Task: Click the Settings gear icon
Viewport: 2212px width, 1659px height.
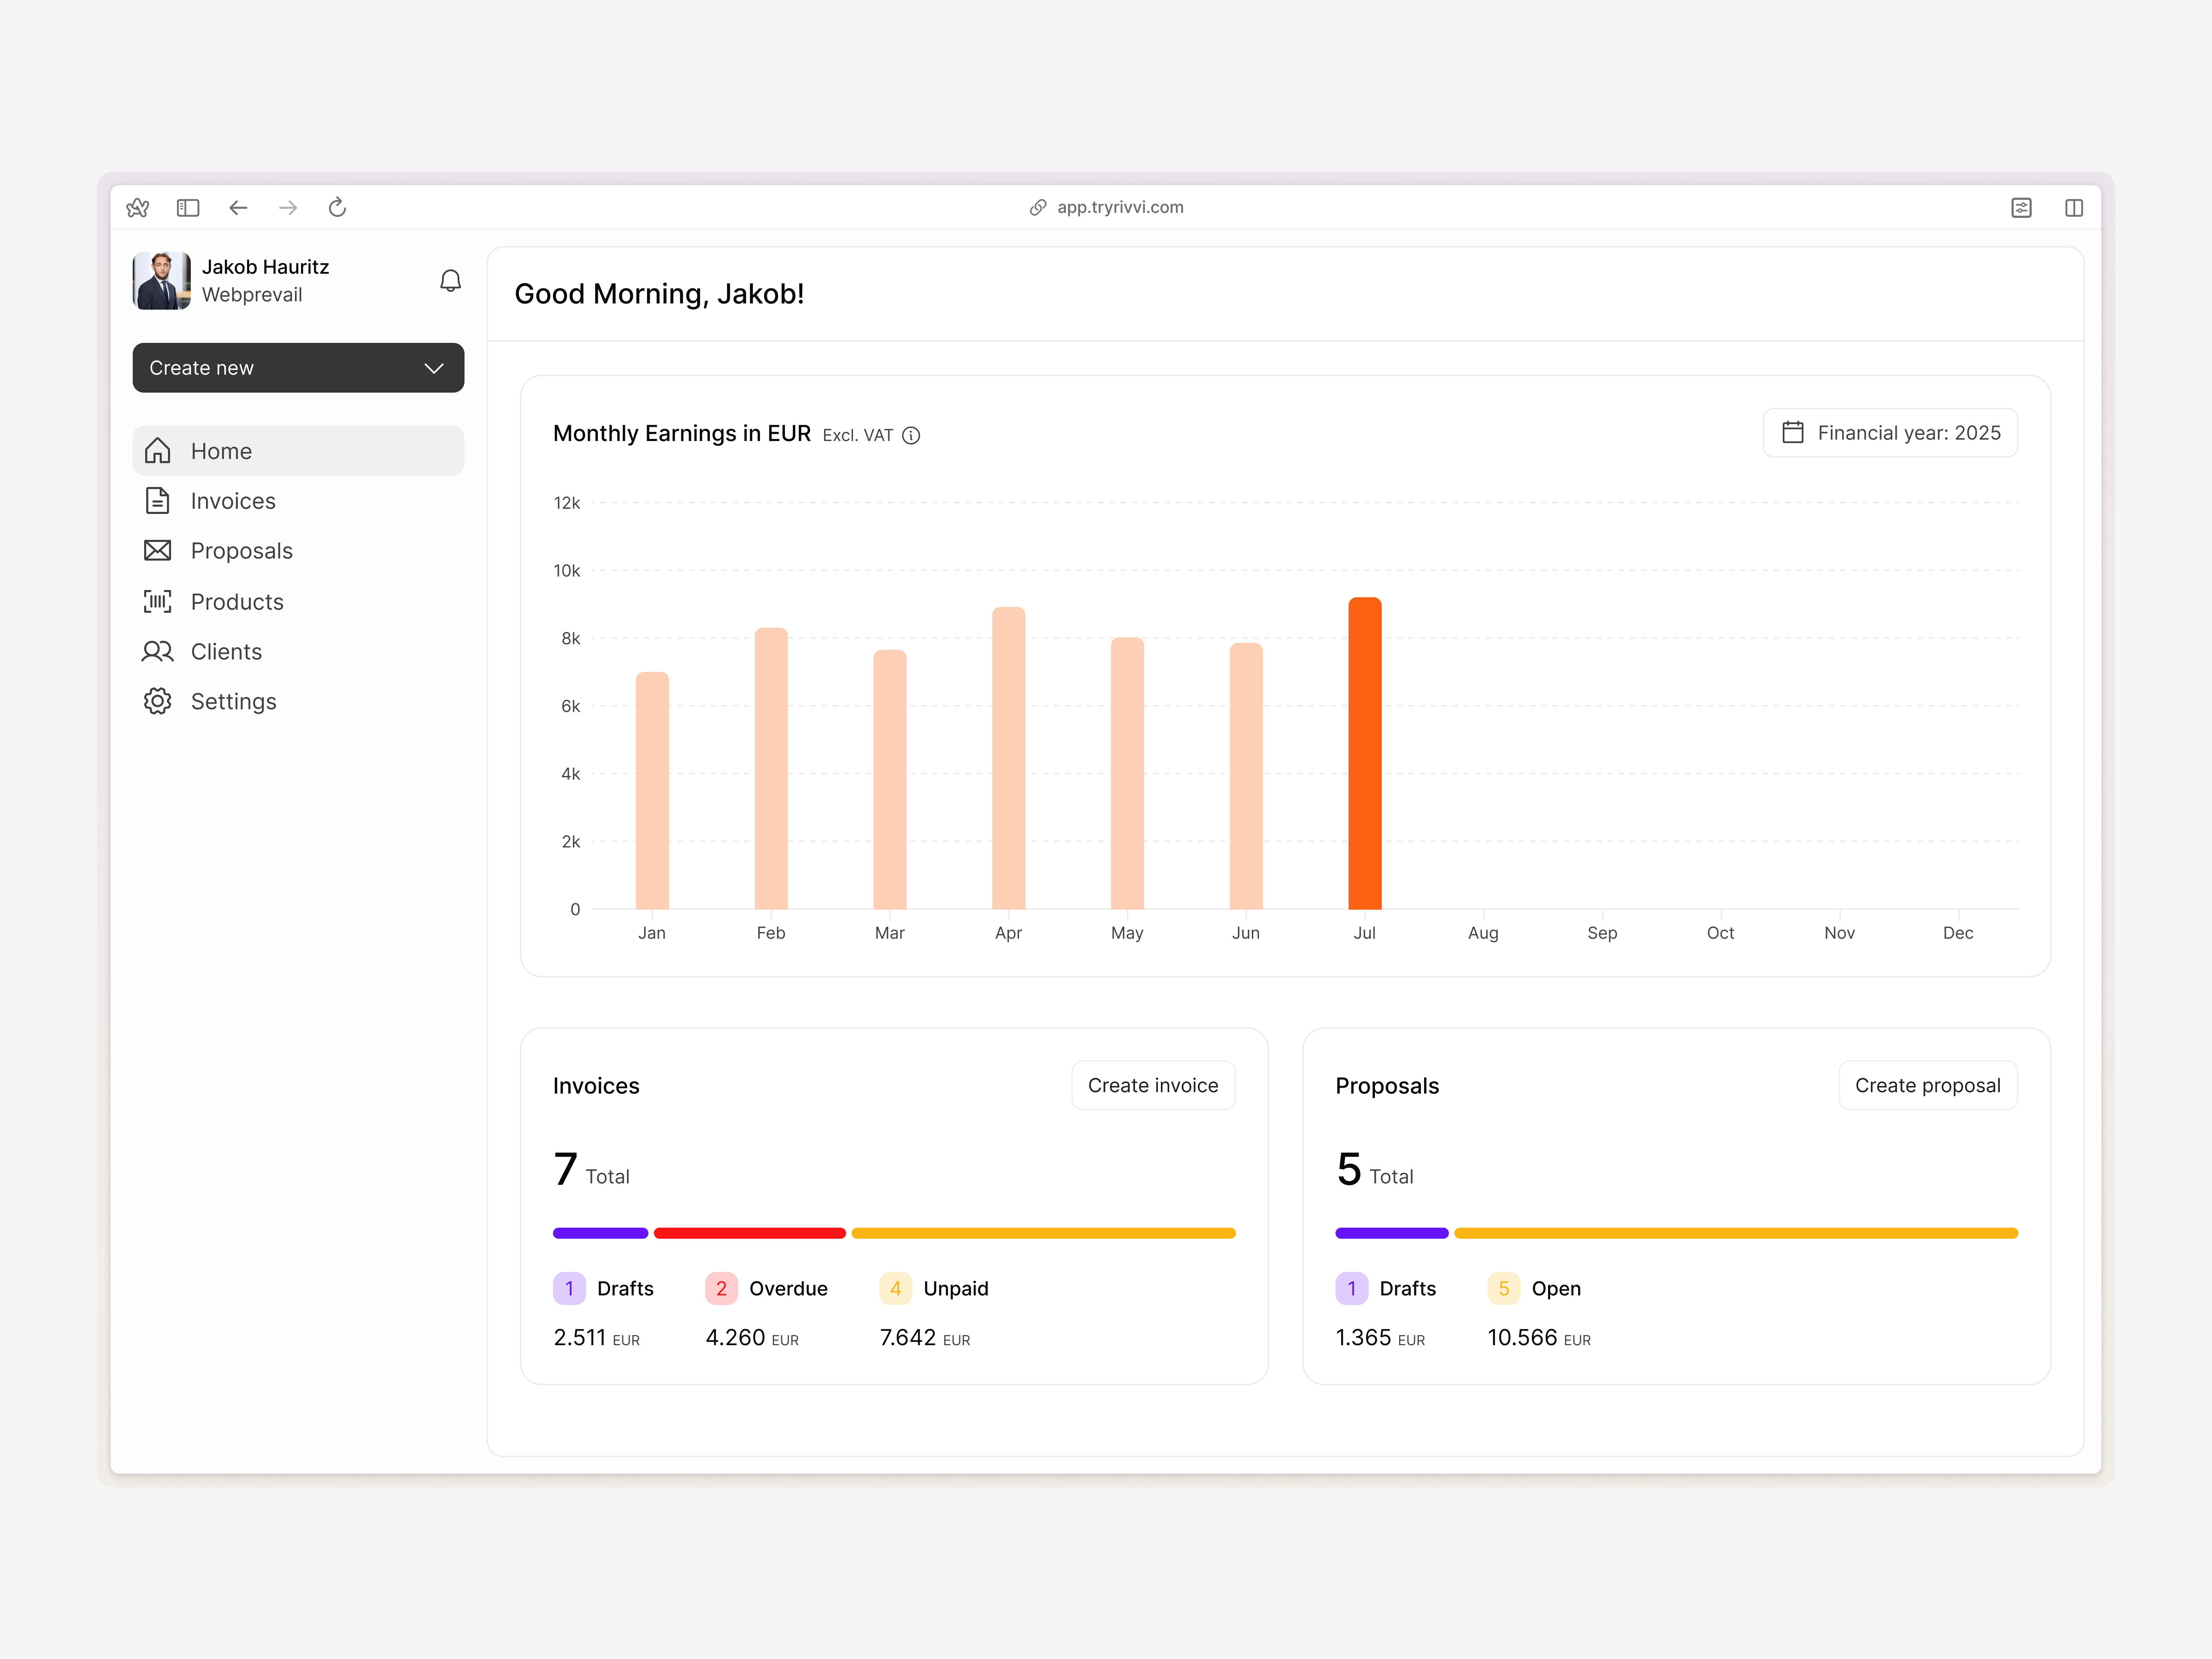Action: coord(157,701)
